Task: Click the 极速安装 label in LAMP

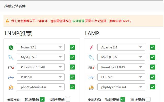Action: point(112,99)
